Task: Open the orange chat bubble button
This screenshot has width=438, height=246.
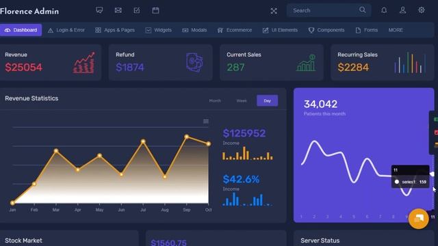Action: tap(418, 219)
